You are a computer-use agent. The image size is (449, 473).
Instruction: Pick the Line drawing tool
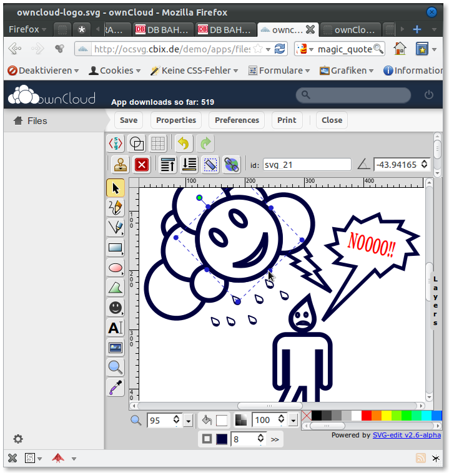point(116,228)
